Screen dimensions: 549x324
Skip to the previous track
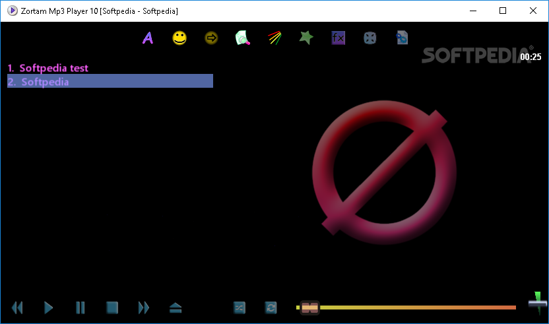[16, 308]
